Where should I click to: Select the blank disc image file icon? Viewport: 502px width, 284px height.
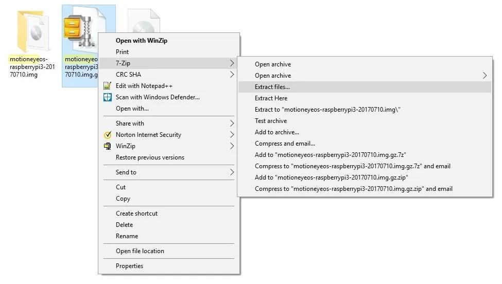coord(144,21)
